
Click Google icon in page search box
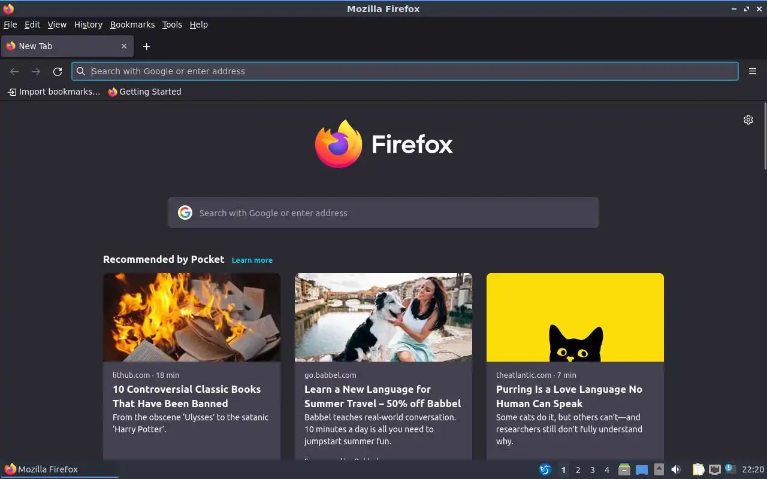[185, 213]
